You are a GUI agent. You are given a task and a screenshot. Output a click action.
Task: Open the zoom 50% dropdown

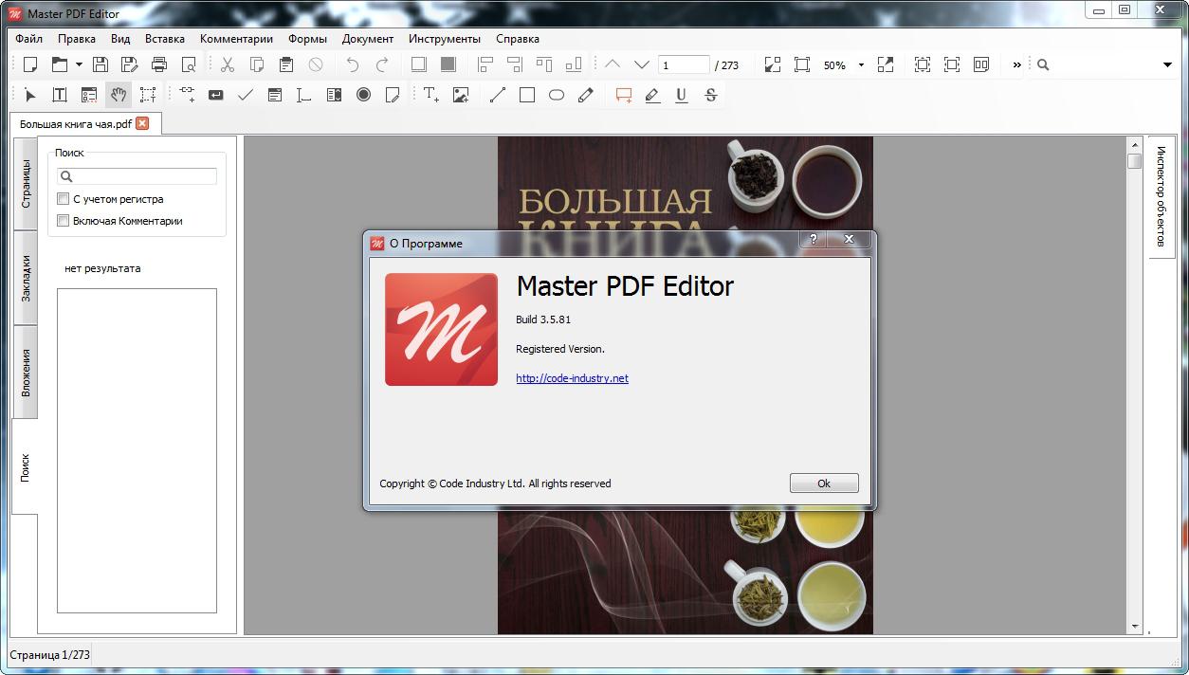[x=861, y=65]
